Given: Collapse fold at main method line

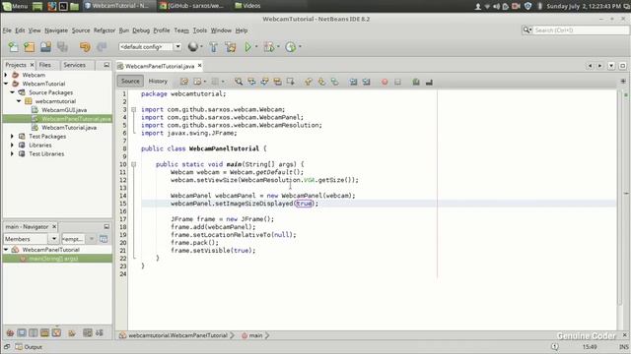Looking at the screenshot, I should click(134, 164).
